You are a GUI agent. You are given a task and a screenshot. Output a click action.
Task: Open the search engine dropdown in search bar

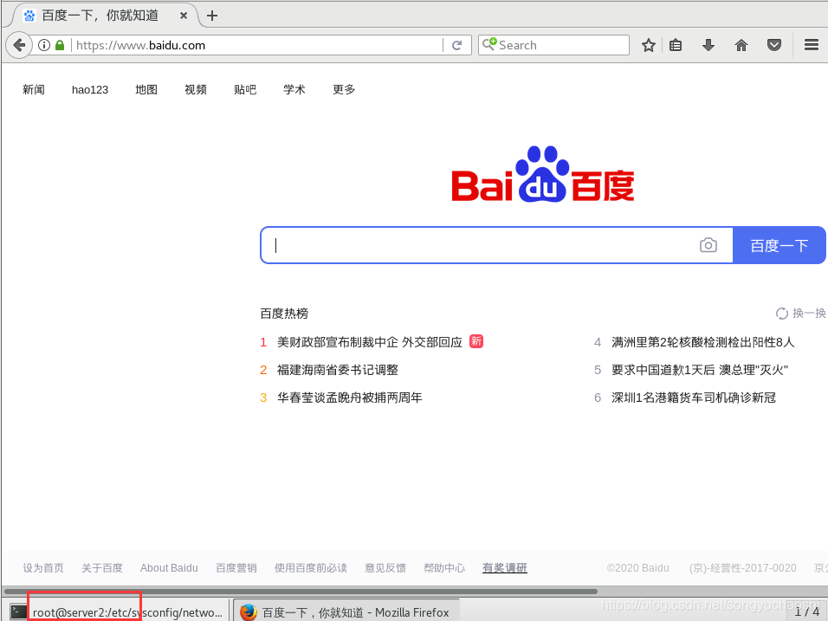tap(490, 44)
